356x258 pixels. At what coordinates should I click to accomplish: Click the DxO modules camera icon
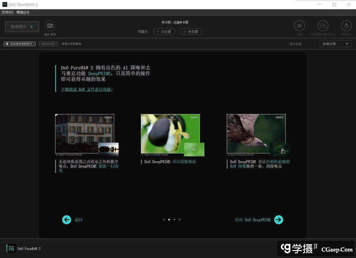tap(50, 26)
